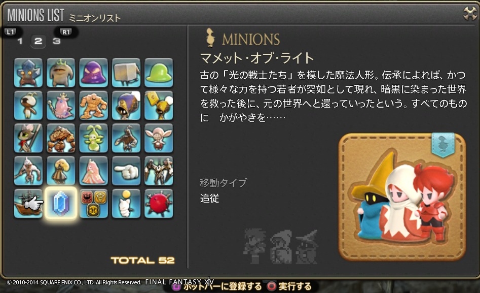Switch to minion list page 3
Viewport: 480px width, 293px height.
(x=56, y=41)
